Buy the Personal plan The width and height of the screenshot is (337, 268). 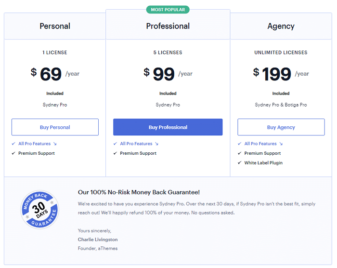pos(55,127)
